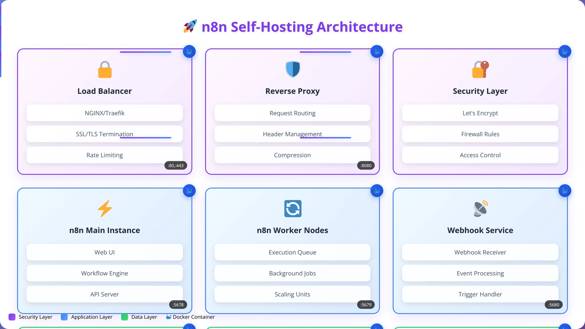Screen dimensions: 585x329
Task: Click the Data Layer legend label
Action: [x=144, y=317]
